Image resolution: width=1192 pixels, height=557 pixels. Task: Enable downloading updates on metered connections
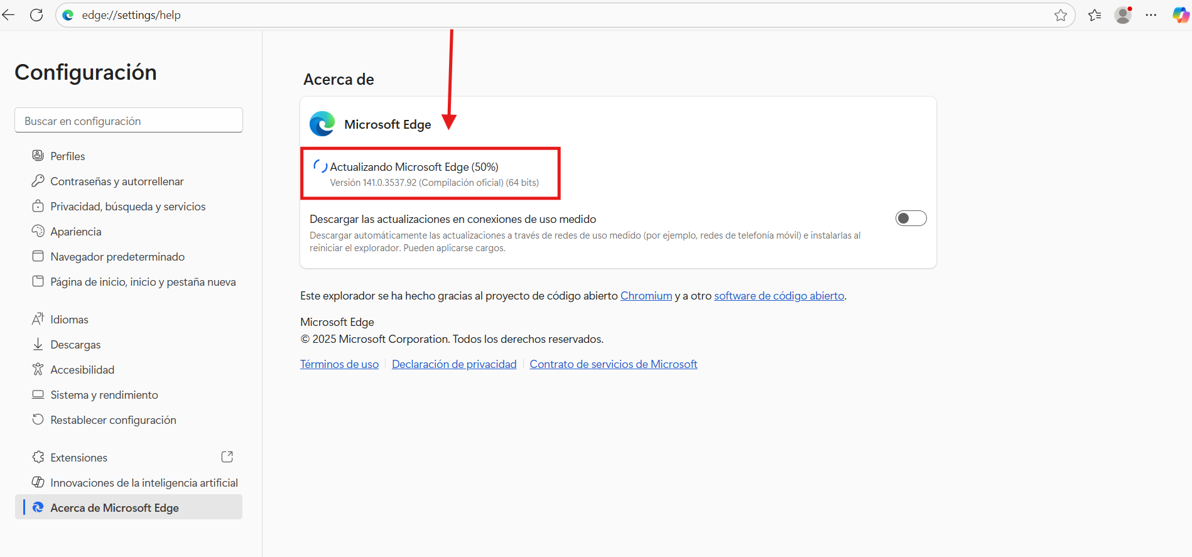point(911,219)
